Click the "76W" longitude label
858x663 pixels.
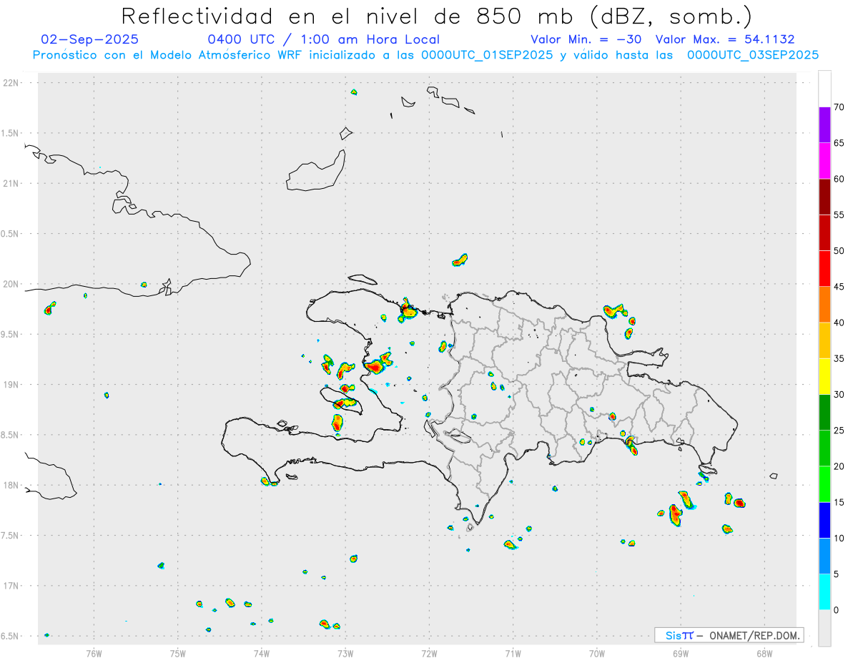point(94,653)
